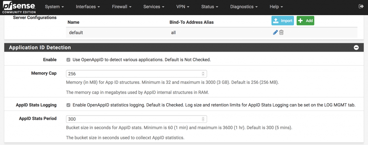This screenshot has height=145, width=368.
Task: Open the Firewall dropdown menu
Action: coord(122,7)
